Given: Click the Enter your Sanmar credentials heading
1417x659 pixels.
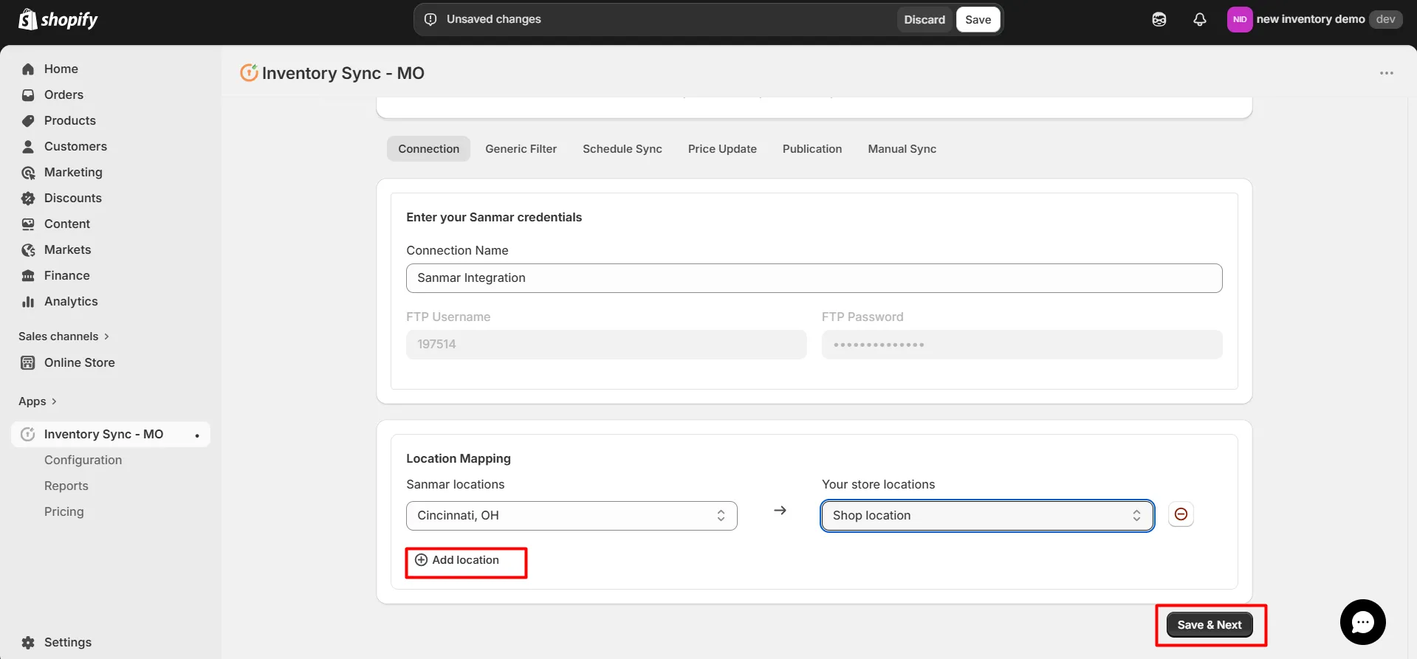Looking at the screenshot, I should (494, 217).
